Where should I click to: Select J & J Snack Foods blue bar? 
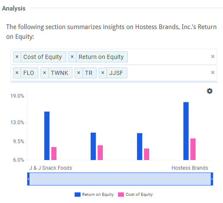(47, 136)
